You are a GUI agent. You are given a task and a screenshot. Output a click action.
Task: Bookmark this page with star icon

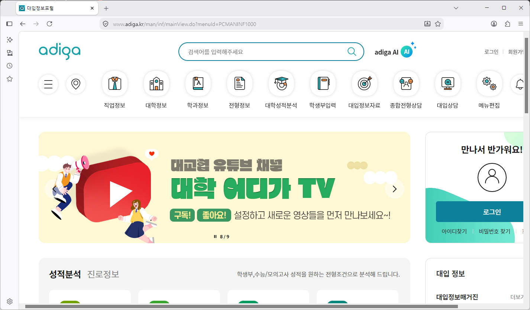[x=438, y=24]
